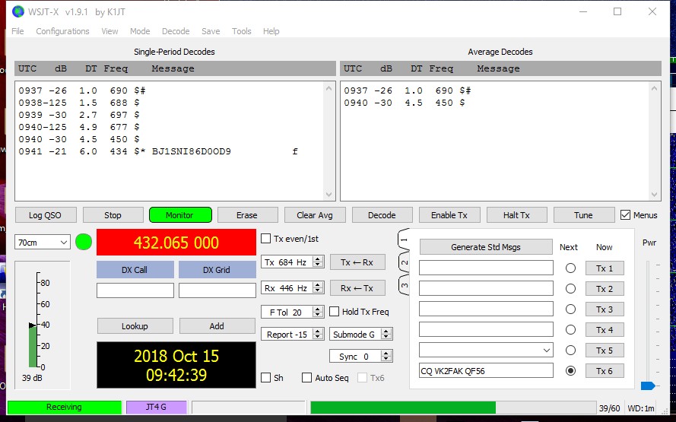Click the green status indicator beside band selector
The width and height of the screenshot is (676, 422).
[84, 243]
